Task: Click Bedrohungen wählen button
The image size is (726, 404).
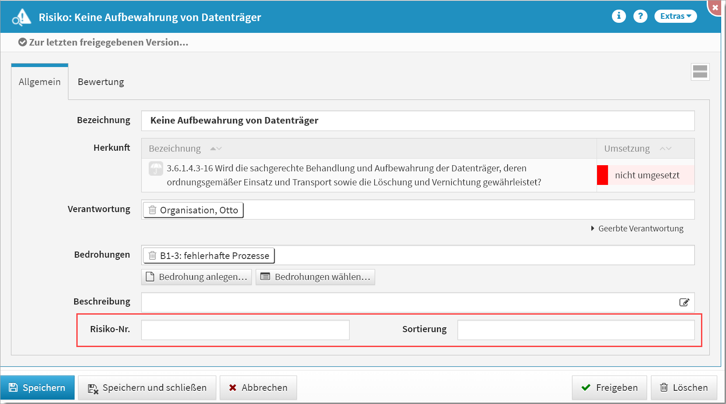Action: [x=315, y=277]
